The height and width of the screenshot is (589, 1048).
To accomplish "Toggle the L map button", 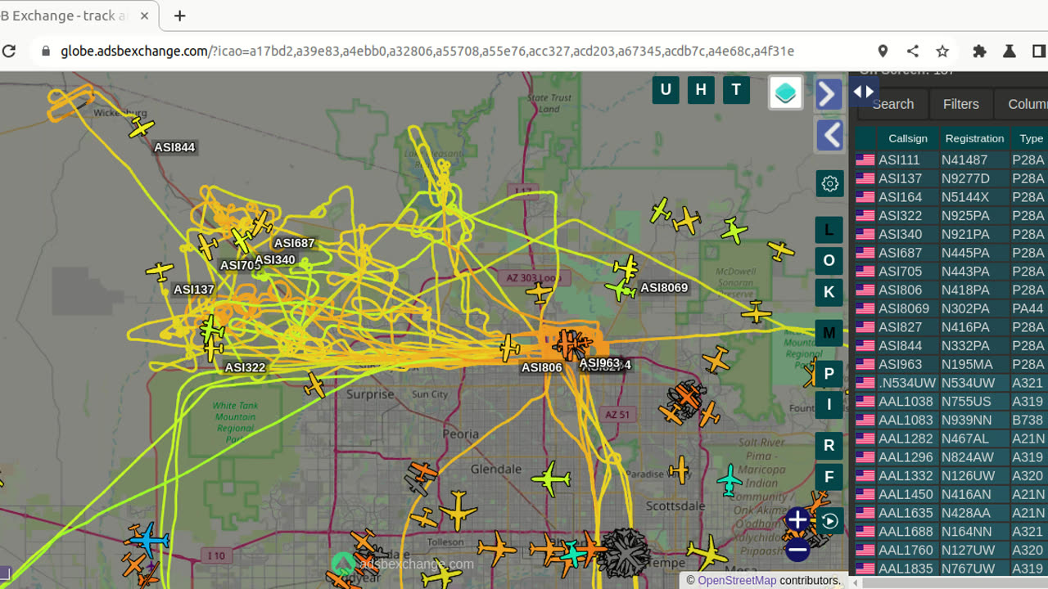I will click(829, 230).
